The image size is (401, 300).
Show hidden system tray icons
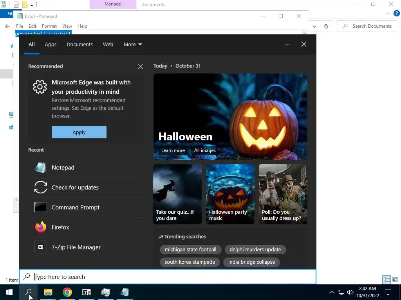point(331,292)
